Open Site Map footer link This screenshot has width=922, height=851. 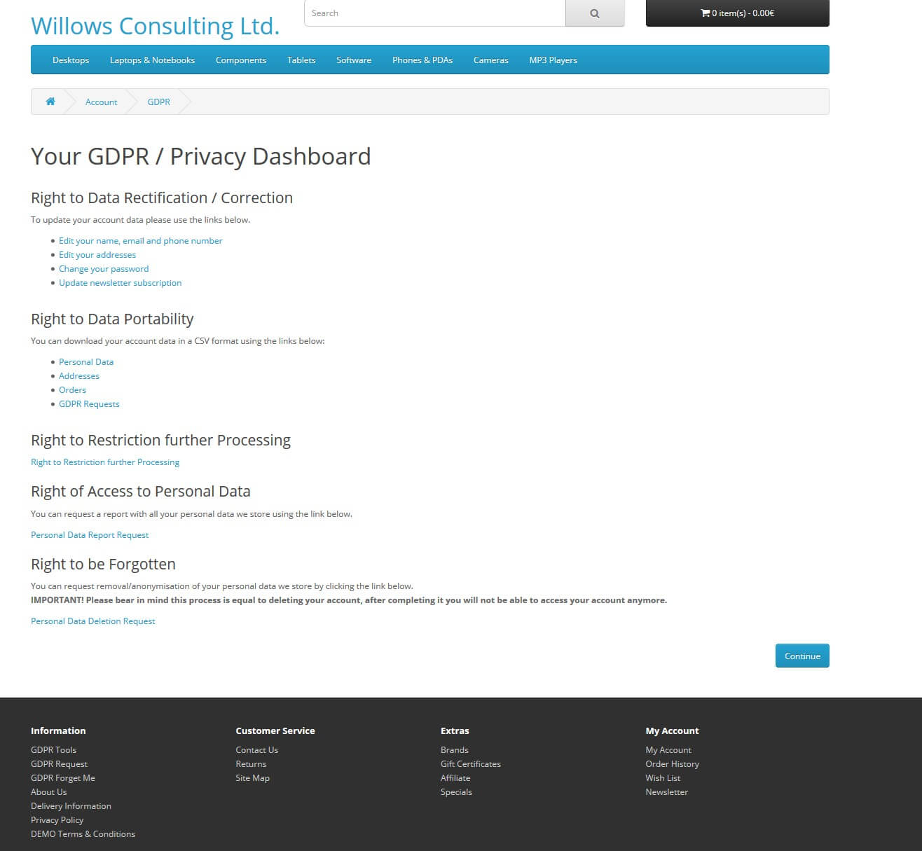point(252,778)
